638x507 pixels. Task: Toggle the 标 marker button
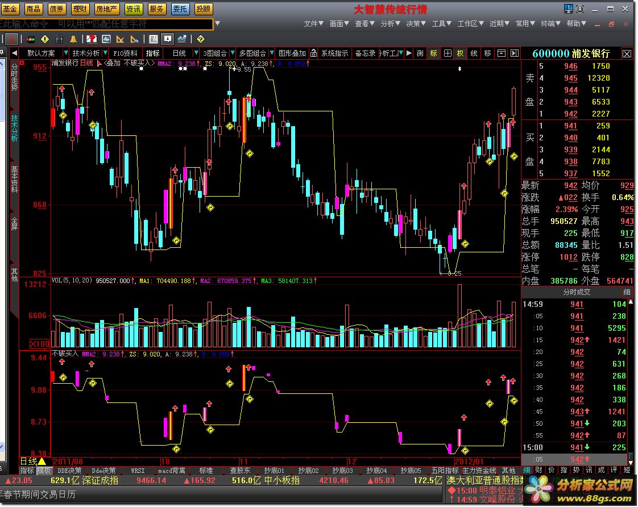[x=434, y=53]
